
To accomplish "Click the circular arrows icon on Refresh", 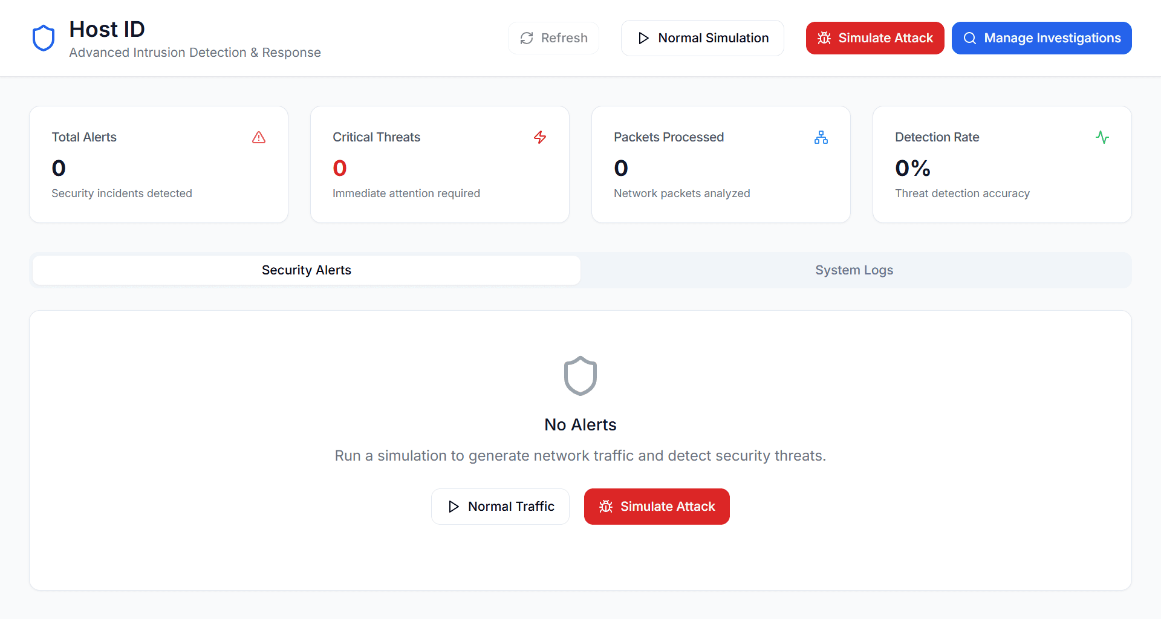I will (527, 38).
